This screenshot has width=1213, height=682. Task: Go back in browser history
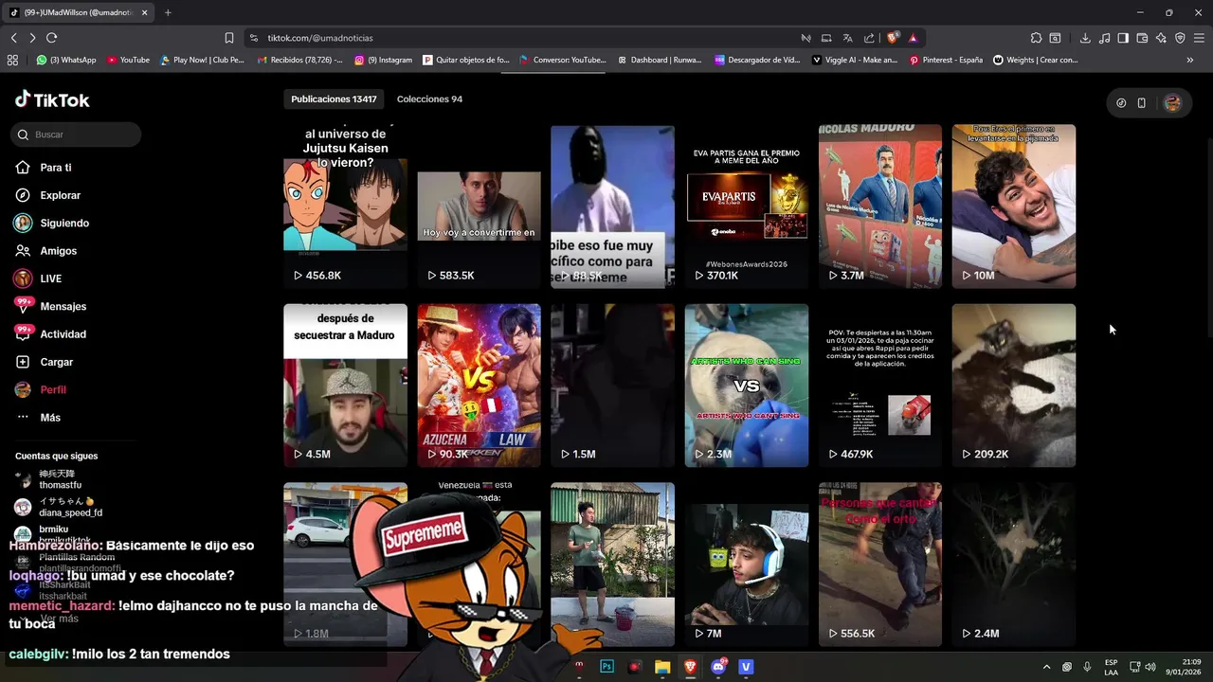(x=13, y=38)
